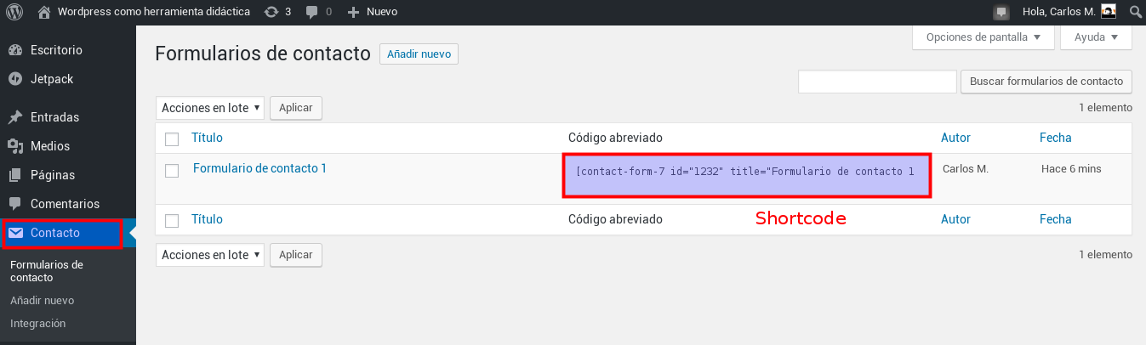Viewport: 1146px width, 345px height.
Task: Click the search magnifier icon in admin bar
Action: 1134,12
